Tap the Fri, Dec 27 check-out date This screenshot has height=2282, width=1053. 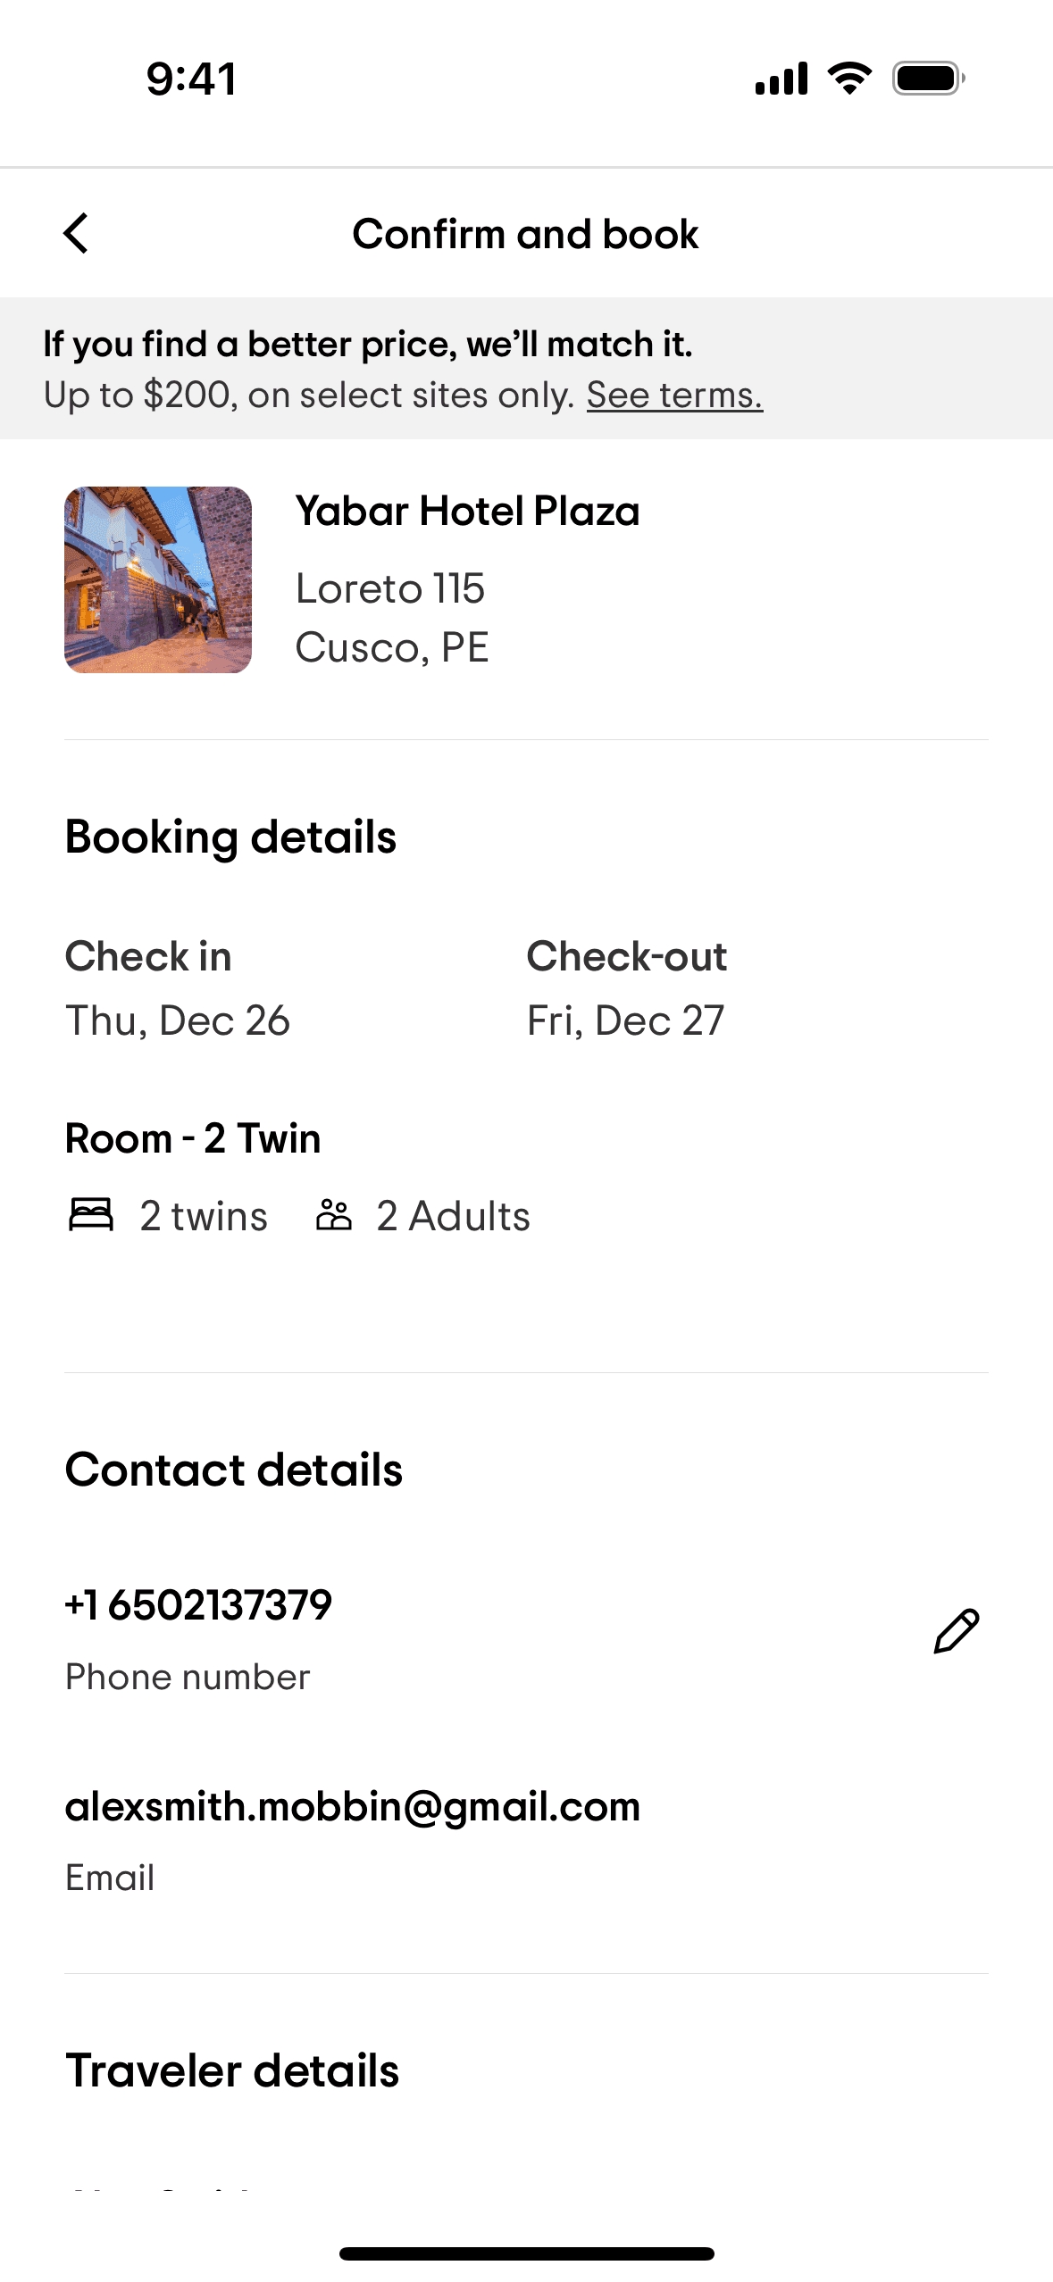pyautogui.click(x=625, y=1020)
